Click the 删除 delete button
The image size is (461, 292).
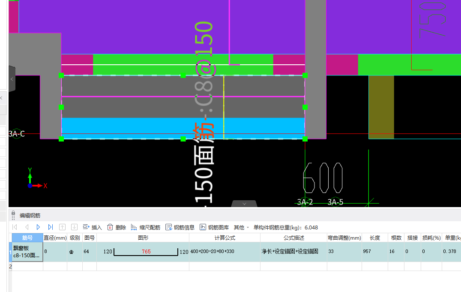117,227
